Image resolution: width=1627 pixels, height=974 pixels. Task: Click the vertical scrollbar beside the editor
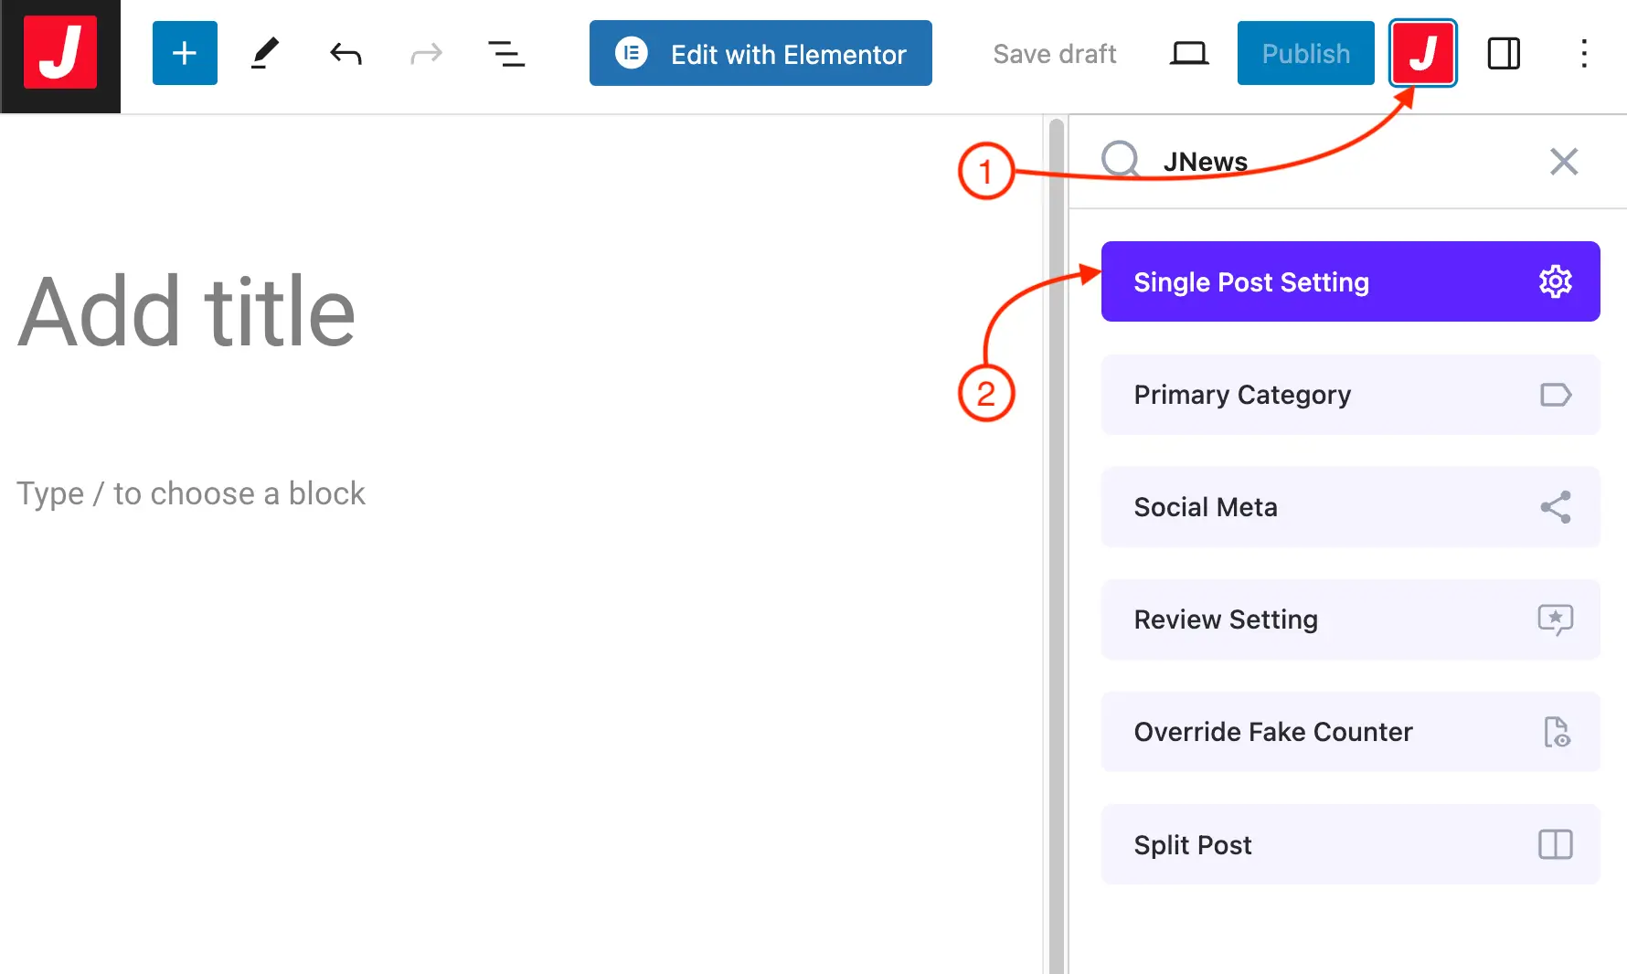(1056, 548)
